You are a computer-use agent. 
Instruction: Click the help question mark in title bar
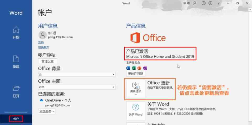218,3
